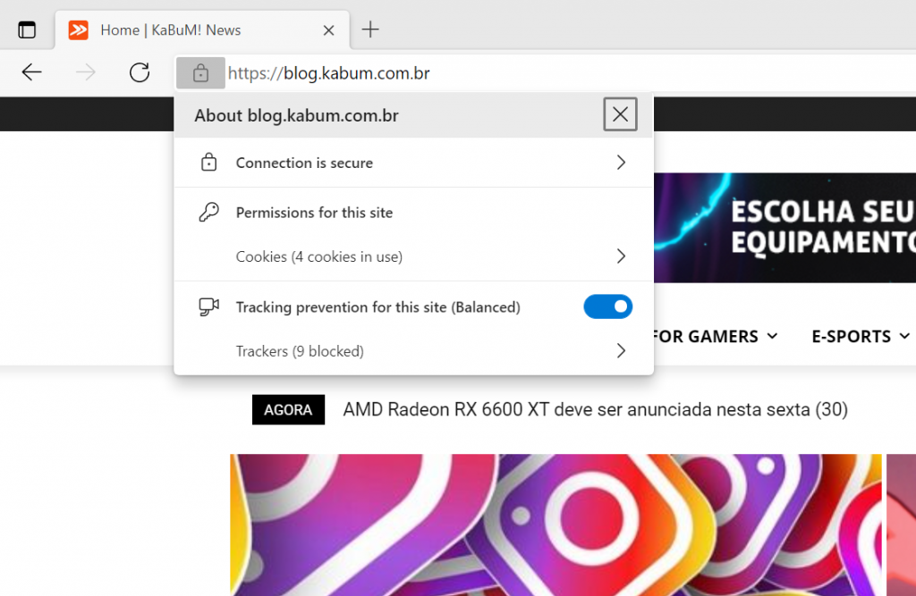916x596 pixels.
Task: Open the E-SPORTS dropdown menu
Action: pyautogui.click(x=860, y=337)
